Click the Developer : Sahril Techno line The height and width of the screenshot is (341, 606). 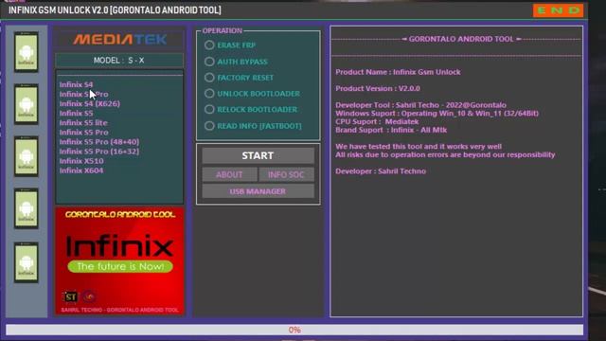[381, 171]
